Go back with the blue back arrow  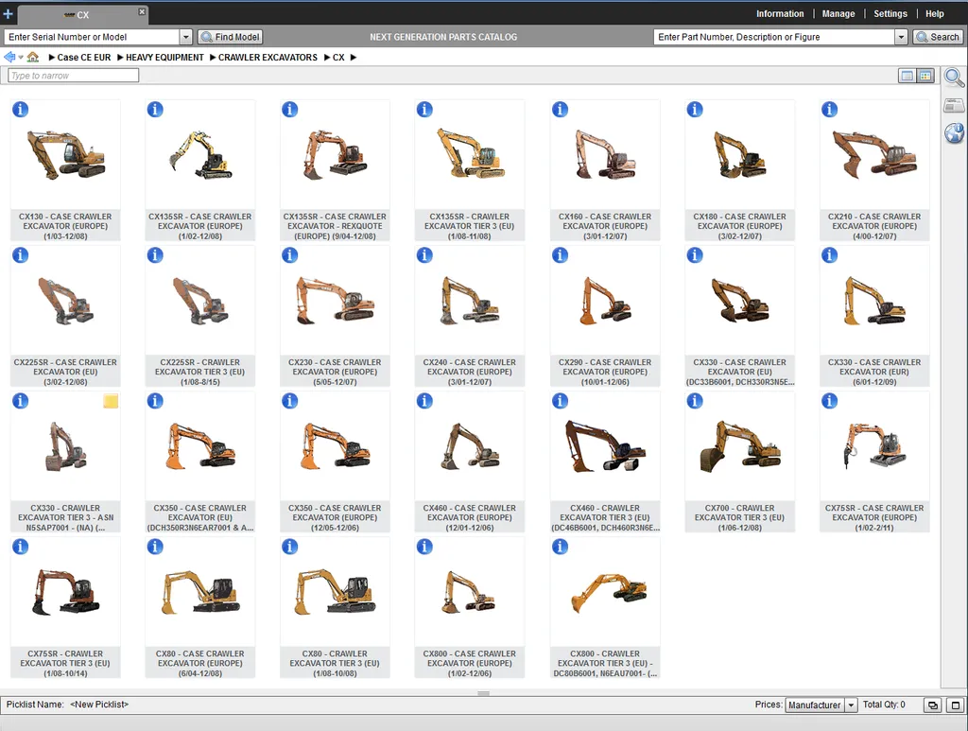click(x=9, y=58)
